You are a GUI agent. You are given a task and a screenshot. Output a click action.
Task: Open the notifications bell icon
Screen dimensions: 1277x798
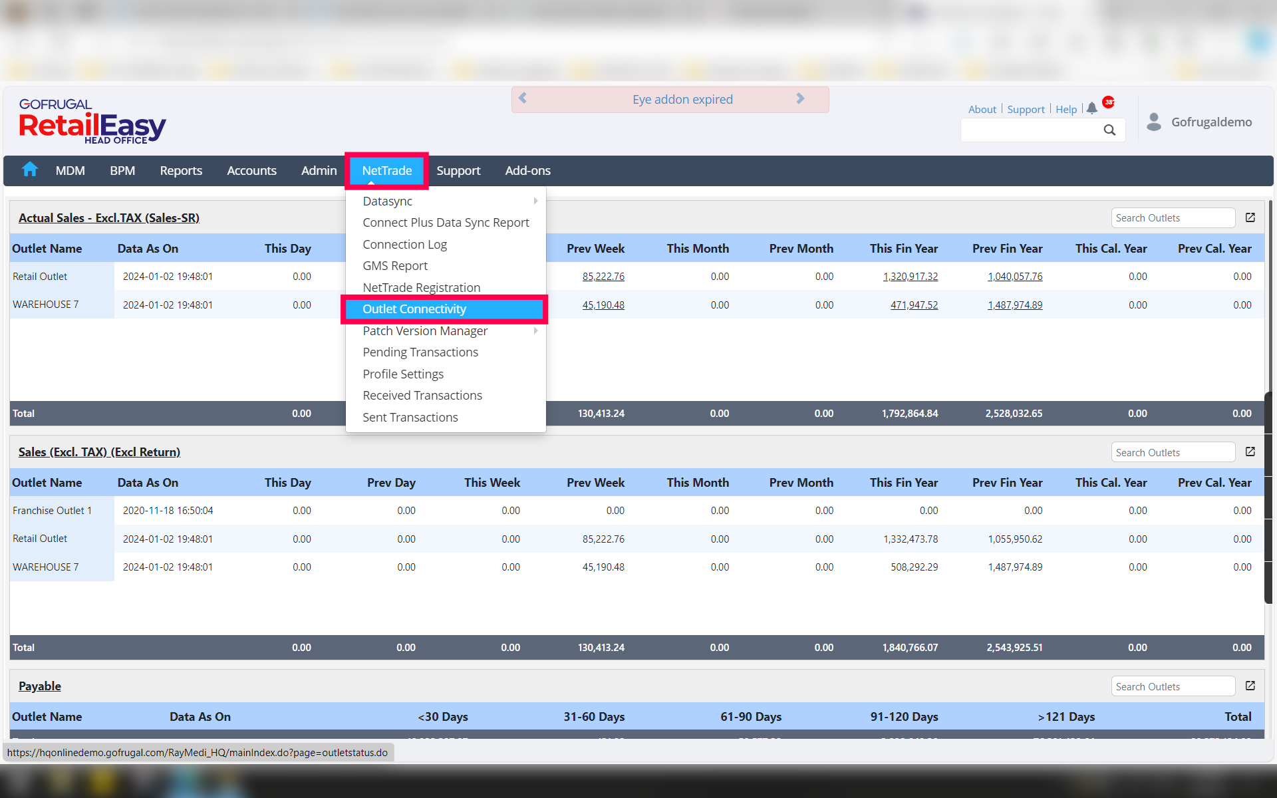point(1091,108)
